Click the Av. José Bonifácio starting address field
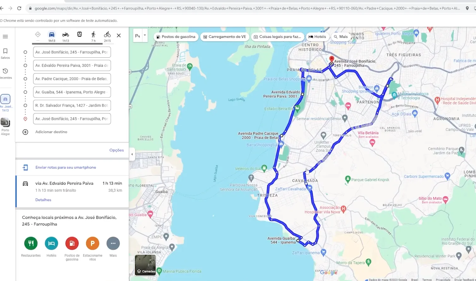The image size is (476, 281). click(72, 52)
